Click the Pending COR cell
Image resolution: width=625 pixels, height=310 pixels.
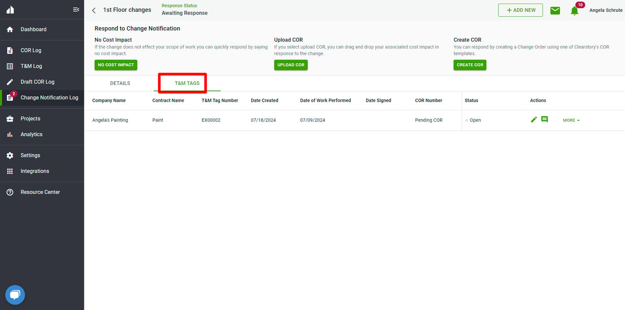(428, 120)
